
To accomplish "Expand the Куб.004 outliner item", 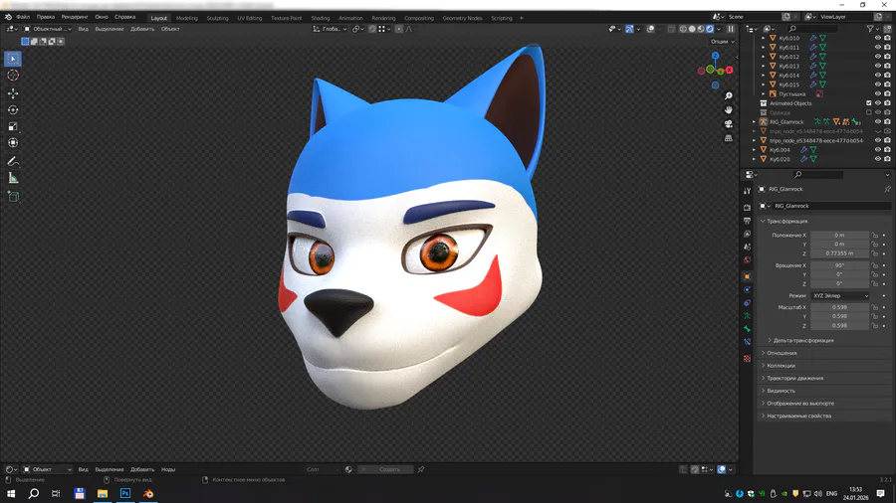I will [x=754, y=150].
